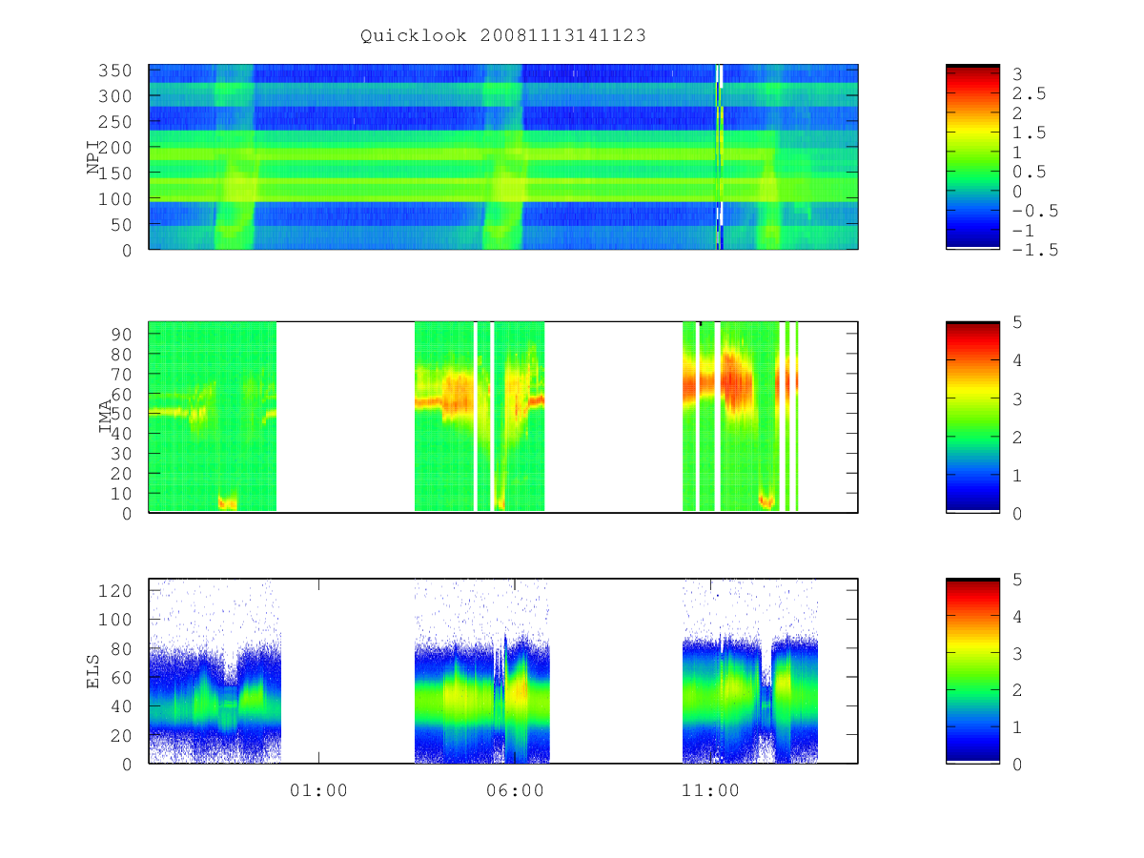Click the 5 label on IMA colorbar
Screen dimensions: 1144x858
tap(1018, 322)
